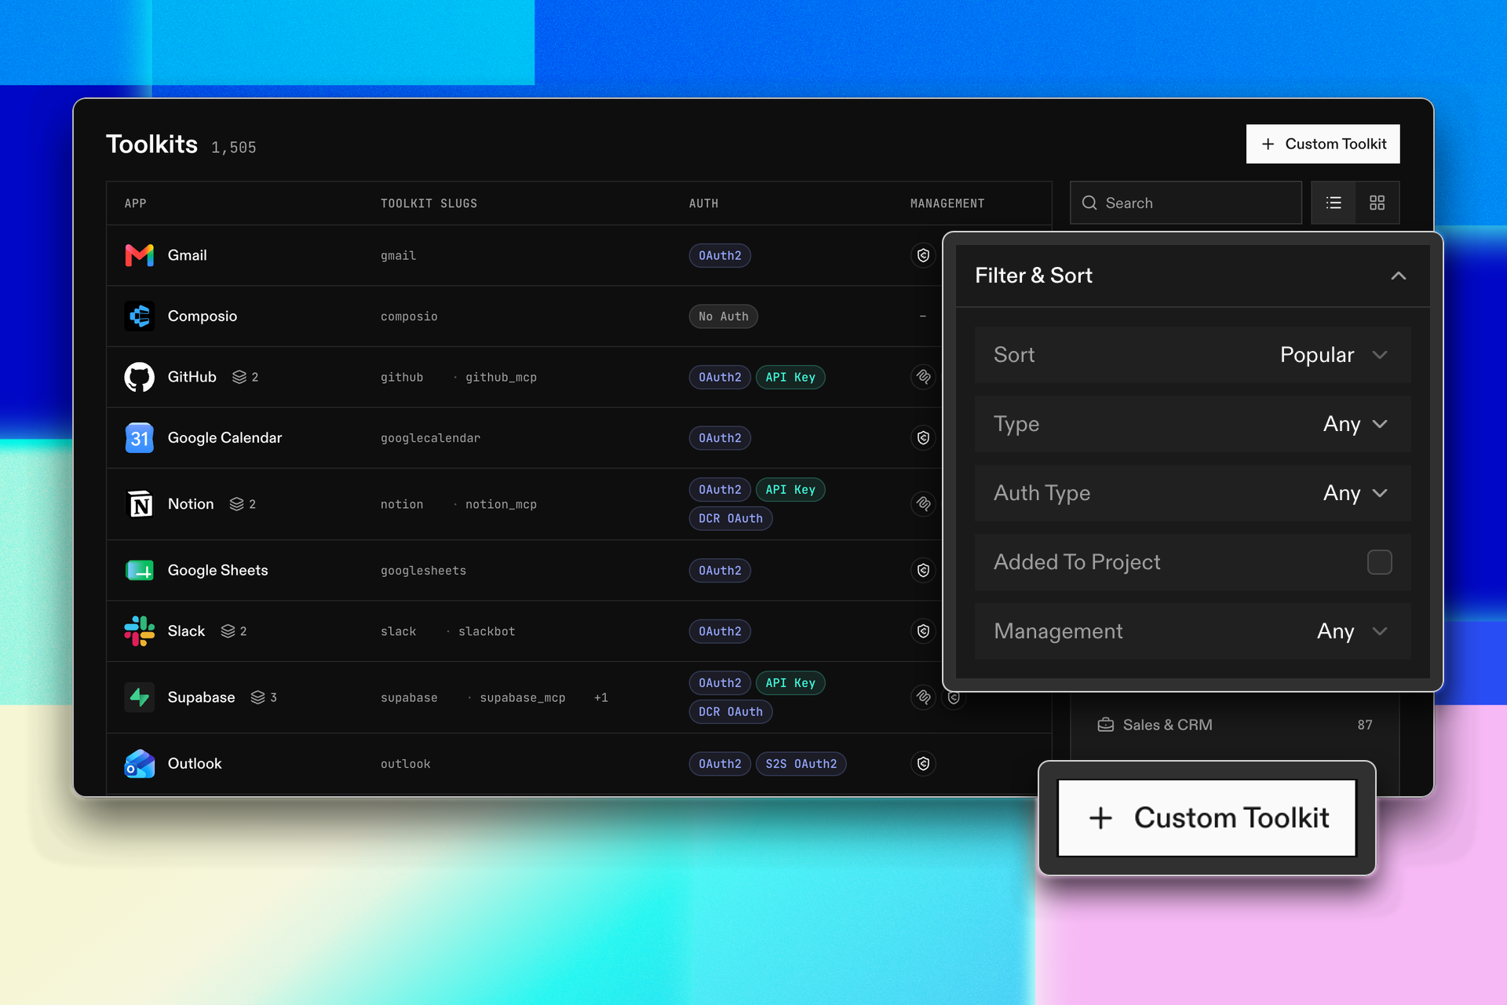Screen dimensions: 1507x1005
Task: Click the DCR OAuth badge in Notion row
Action: [x=730, y=518]
